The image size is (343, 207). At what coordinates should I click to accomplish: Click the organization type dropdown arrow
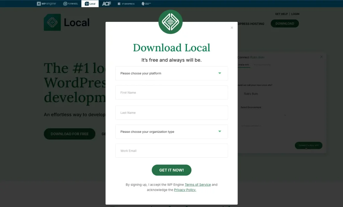click(x=220, y=132)
